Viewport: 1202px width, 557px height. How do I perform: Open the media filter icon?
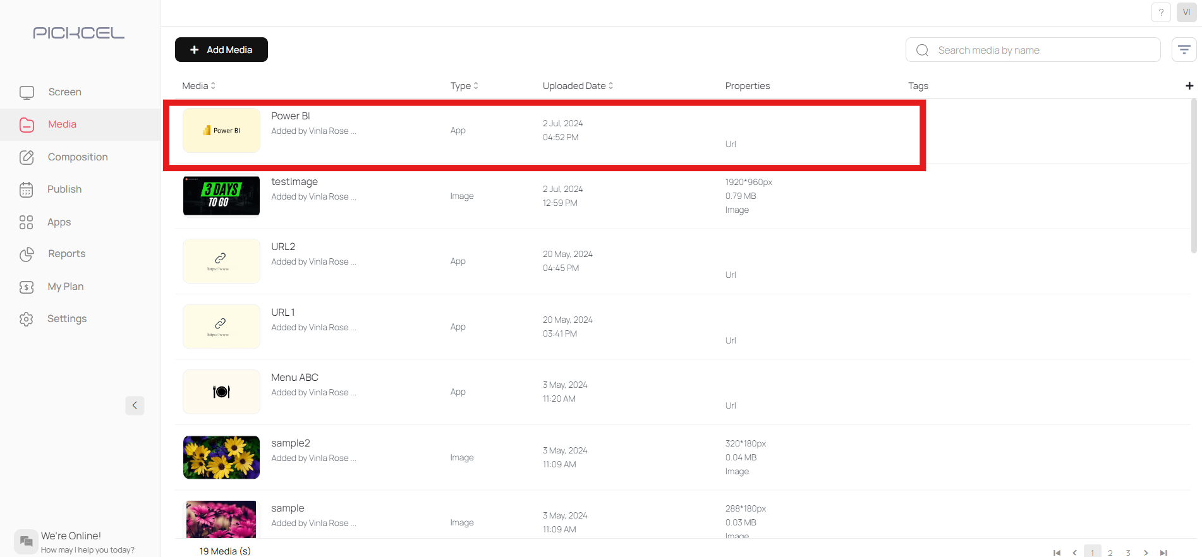tap(1184, 50)
